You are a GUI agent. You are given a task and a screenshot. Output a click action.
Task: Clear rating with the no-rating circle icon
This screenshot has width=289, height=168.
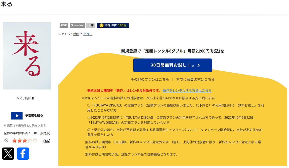coord(7,140)
